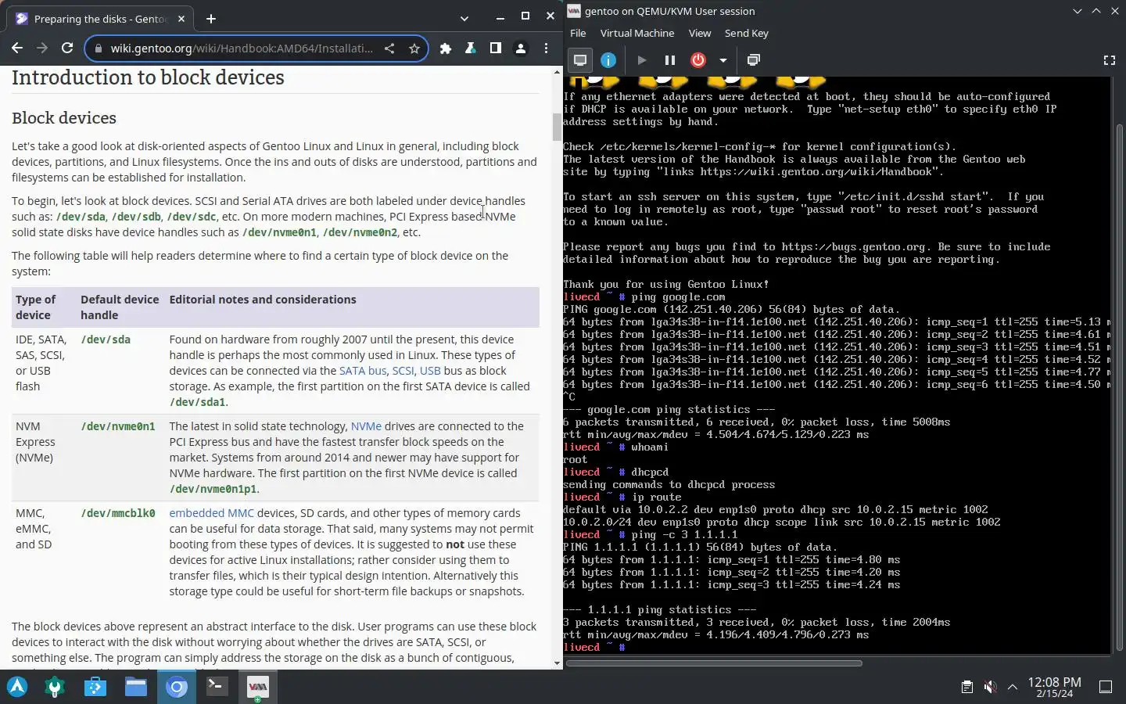1126x704 pixels.
Task: Go forward in Chrome browser
Action: (42, 48)
